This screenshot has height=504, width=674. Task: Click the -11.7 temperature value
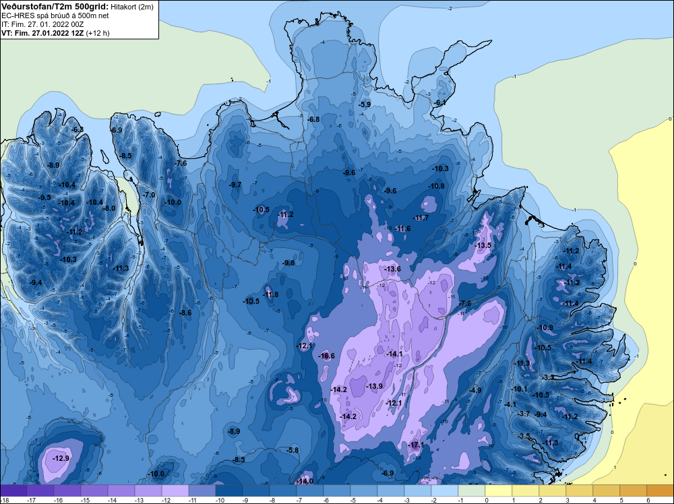[421, 218]
